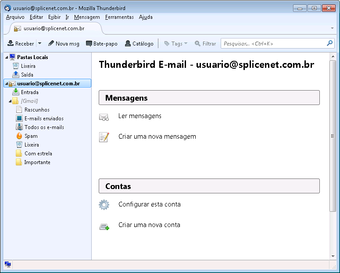
Task: Click the [Gmail] folder icon
Action: [15, 101]
